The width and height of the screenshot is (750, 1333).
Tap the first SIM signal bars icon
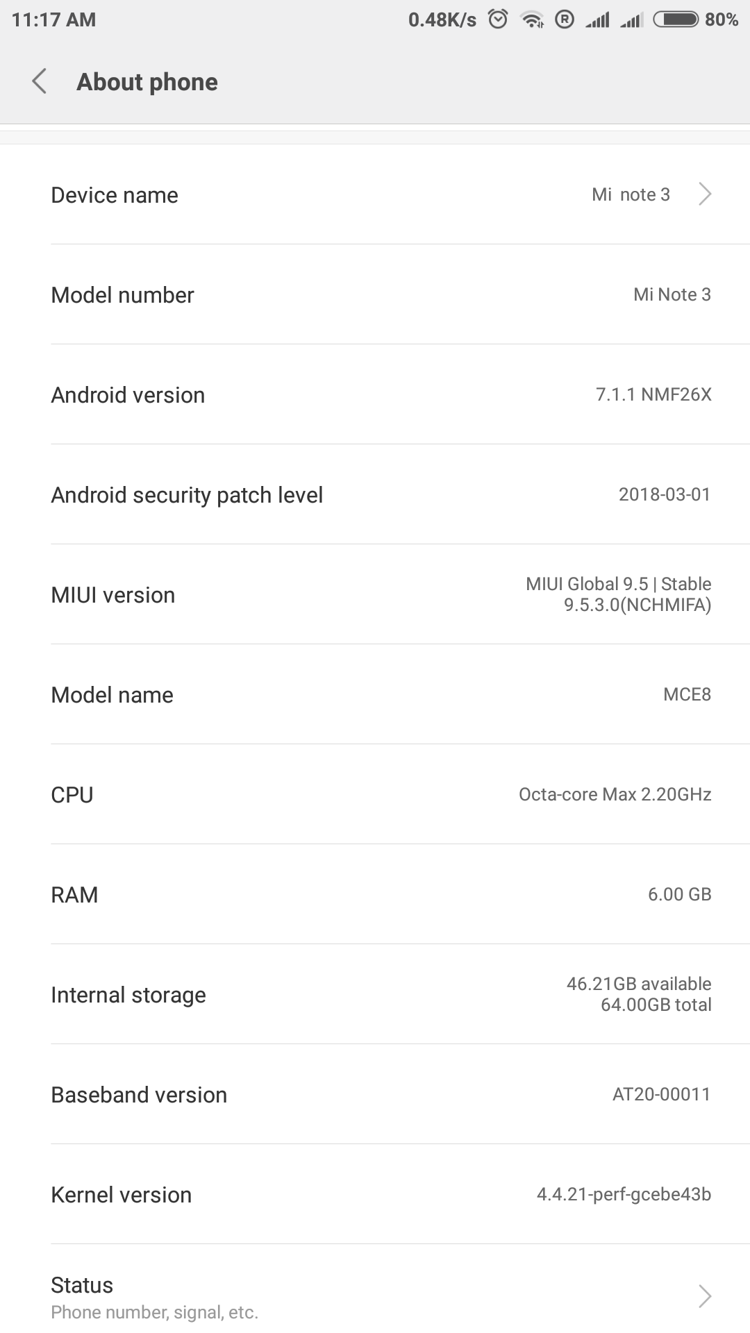point(597,19)
